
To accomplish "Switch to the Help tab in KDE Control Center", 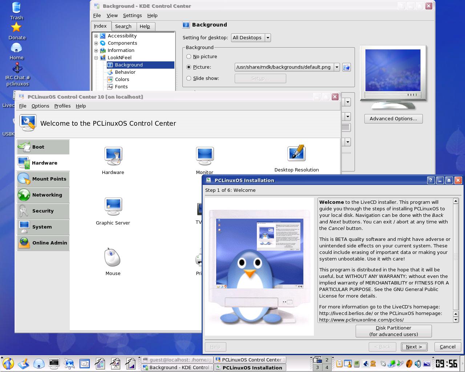I will coord(145,27).
